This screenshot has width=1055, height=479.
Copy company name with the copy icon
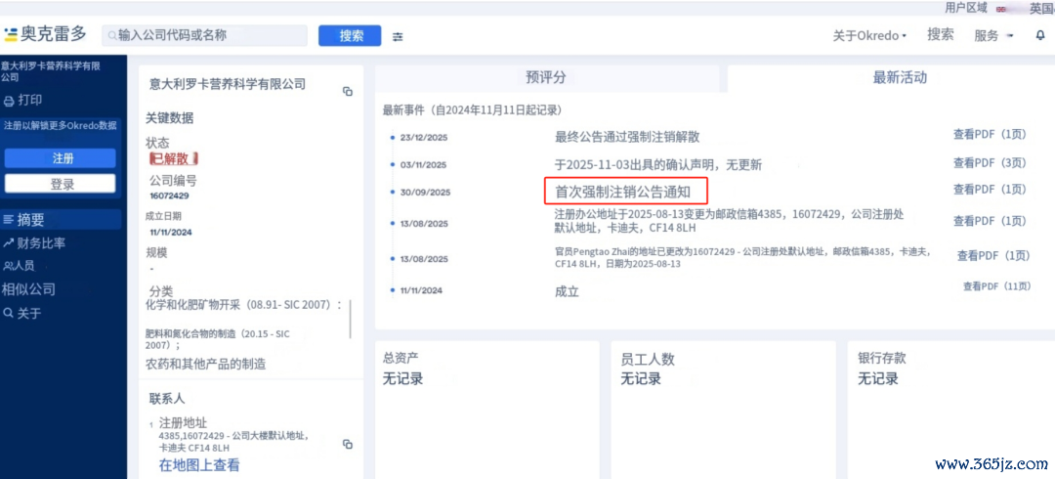tap(347, 91)
